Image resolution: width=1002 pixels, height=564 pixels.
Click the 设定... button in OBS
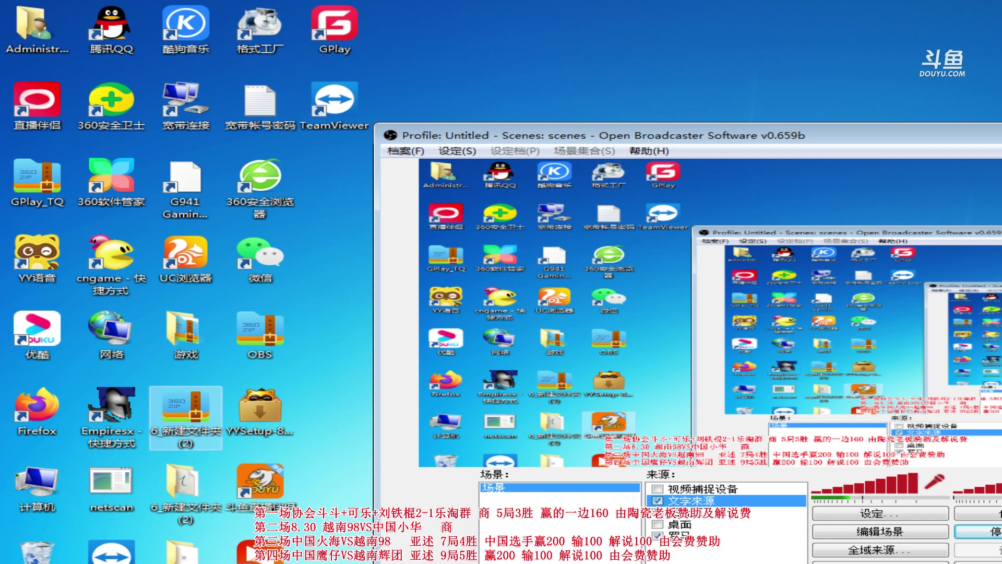click(x=880, y=513)
